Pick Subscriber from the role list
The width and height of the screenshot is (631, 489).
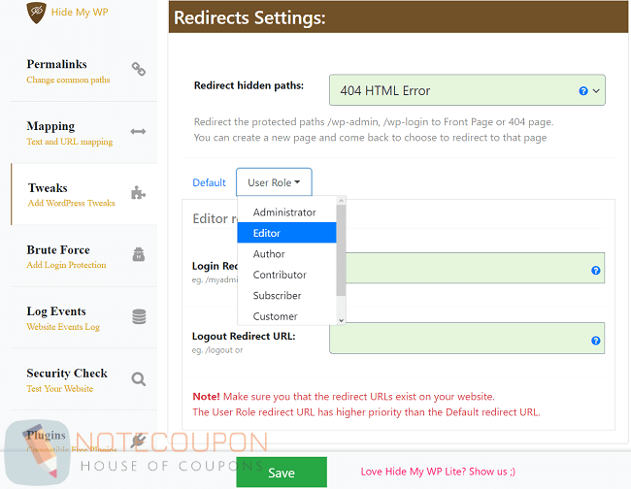click(x=286, y=296)
